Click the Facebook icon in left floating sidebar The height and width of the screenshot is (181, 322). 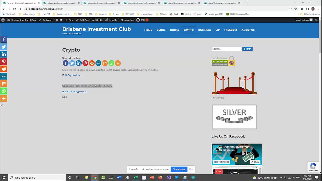(4, 39)
